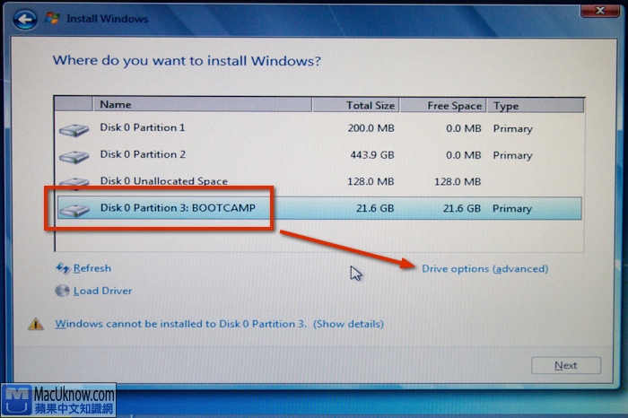Expand the (Show details) warning text

(348, 324)
